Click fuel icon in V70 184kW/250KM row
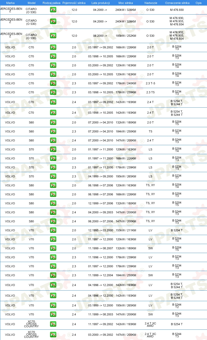The height and width of the screenshot is (340, 207). (x=53, y=275)
